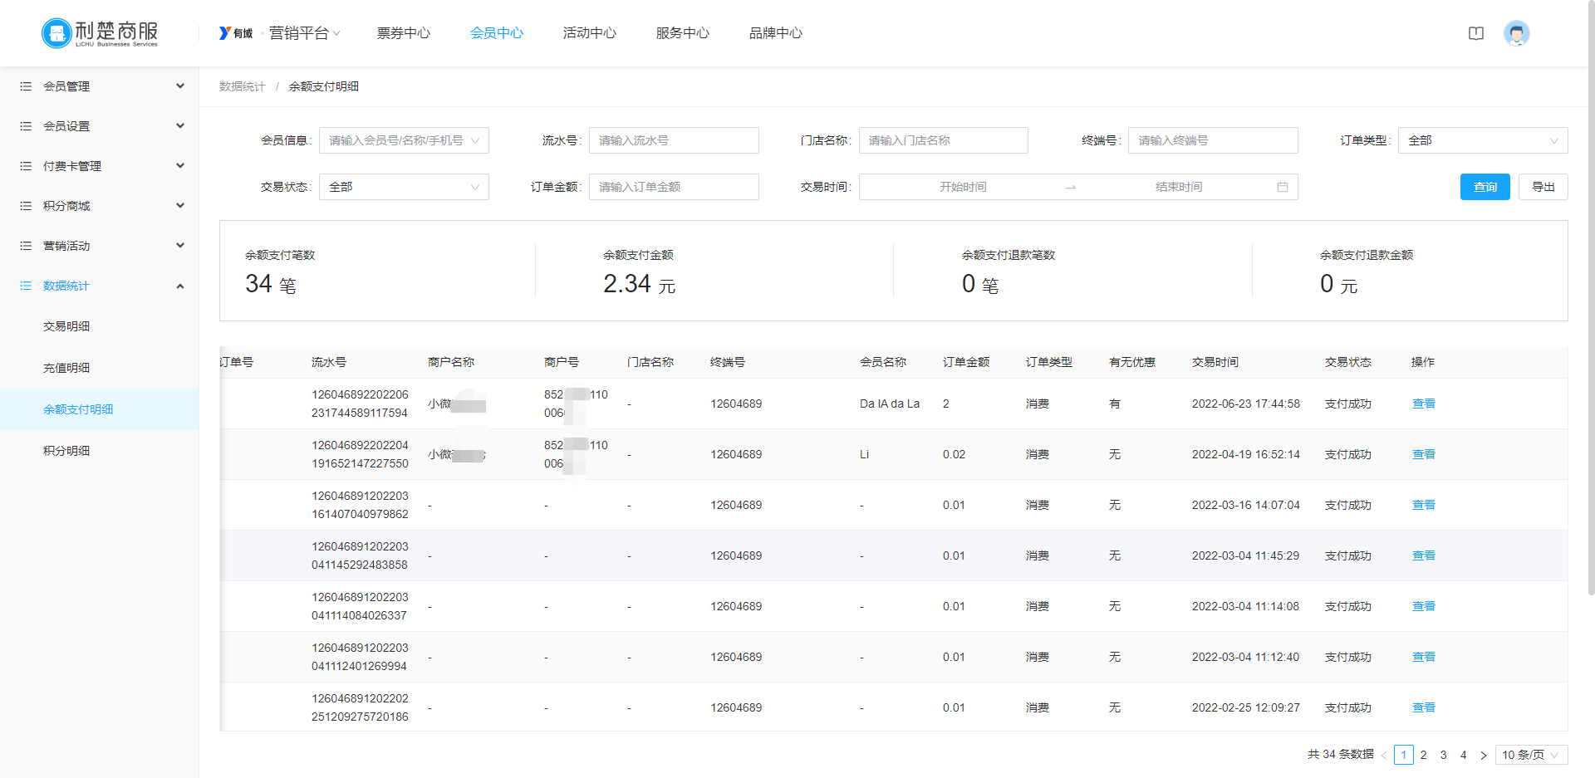The width and height of the screenshot is (1595, 778).
Task: Switch to 票券中心 tab
Action: (x=404, y=33)
